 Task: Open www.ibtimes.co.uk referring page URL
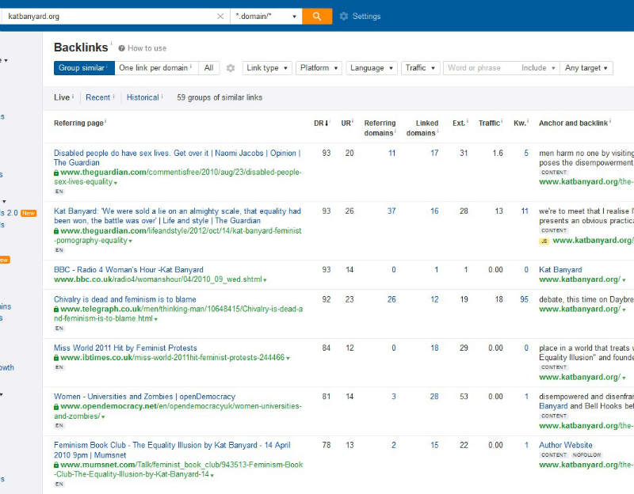tap(173, 358)
